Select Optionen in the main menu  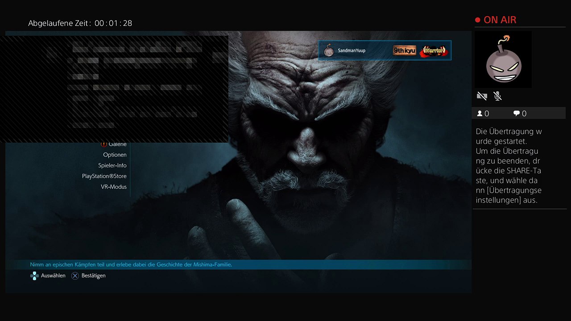coord(115,155)
